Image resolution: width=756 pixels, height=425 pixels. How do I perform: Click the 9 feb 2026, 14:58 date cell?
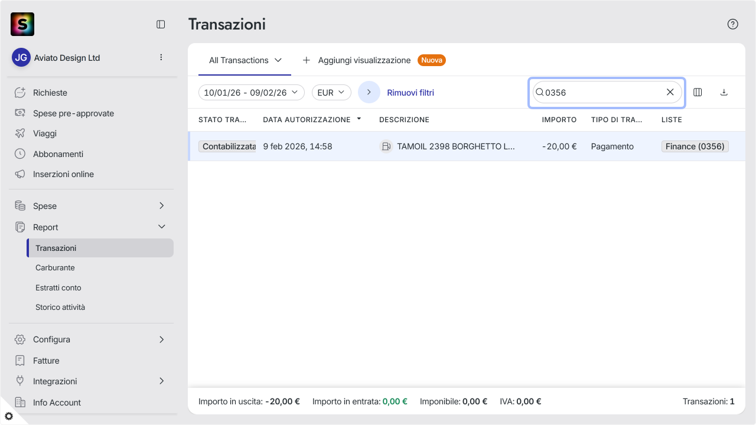[298, 146]
